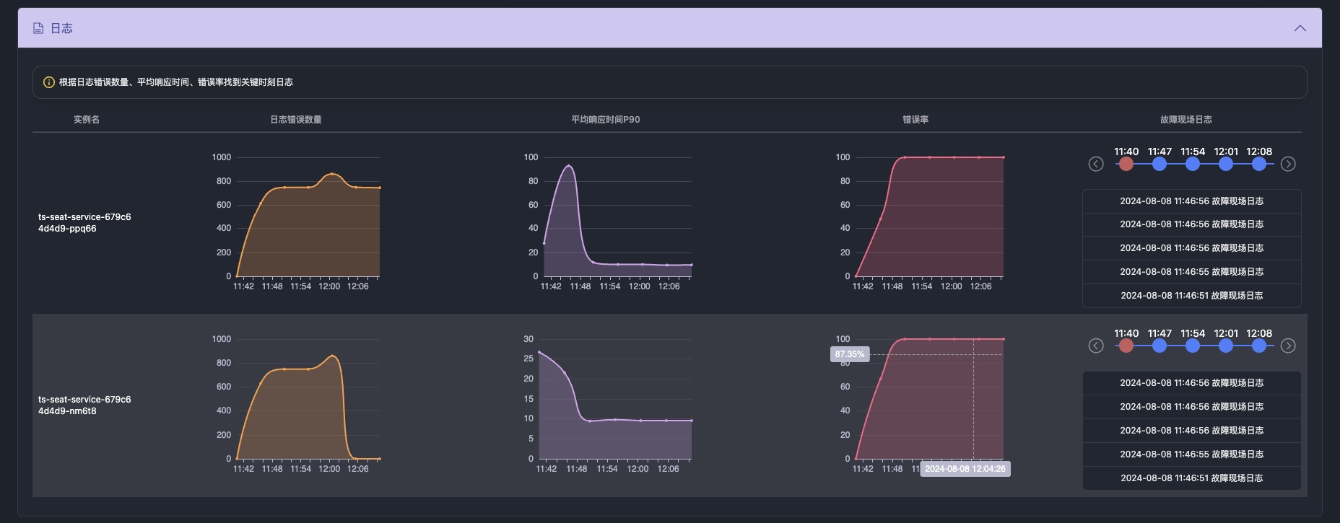This screenshot has width=1340, height=523.
Task: Collapse the 日志 panel with chevron
Action: click(x=1300, y=28)
